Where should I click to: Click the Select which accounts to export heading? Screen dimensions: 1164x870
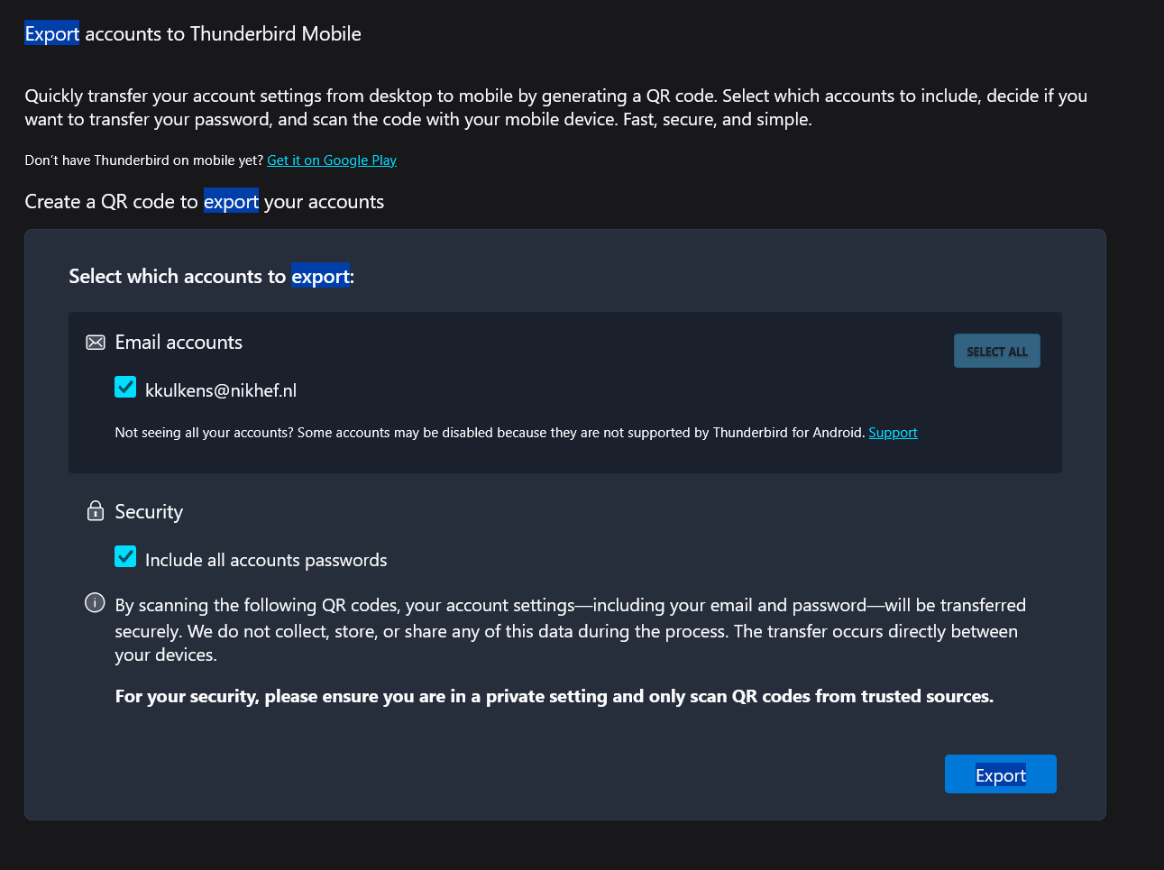click(212, 277)
